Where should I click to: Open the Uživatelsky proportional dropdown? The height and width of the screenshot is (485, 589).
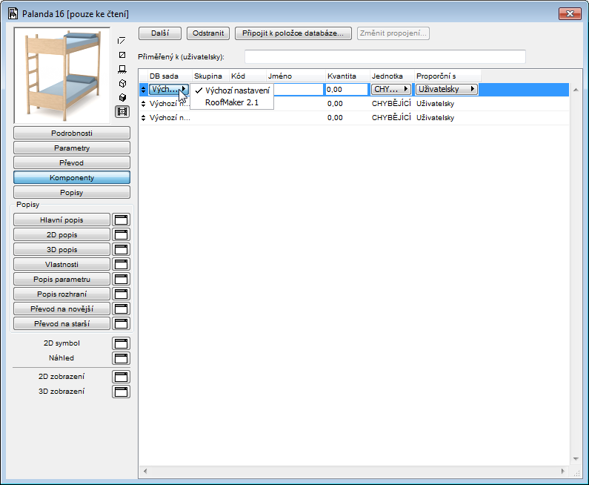pyautogui.click(x=447, y=90)
